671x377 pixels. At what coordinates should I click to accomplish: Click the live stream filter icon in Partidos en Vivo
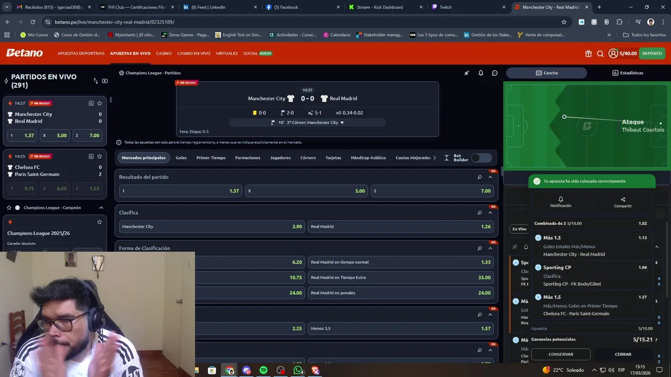coord(105,81)
